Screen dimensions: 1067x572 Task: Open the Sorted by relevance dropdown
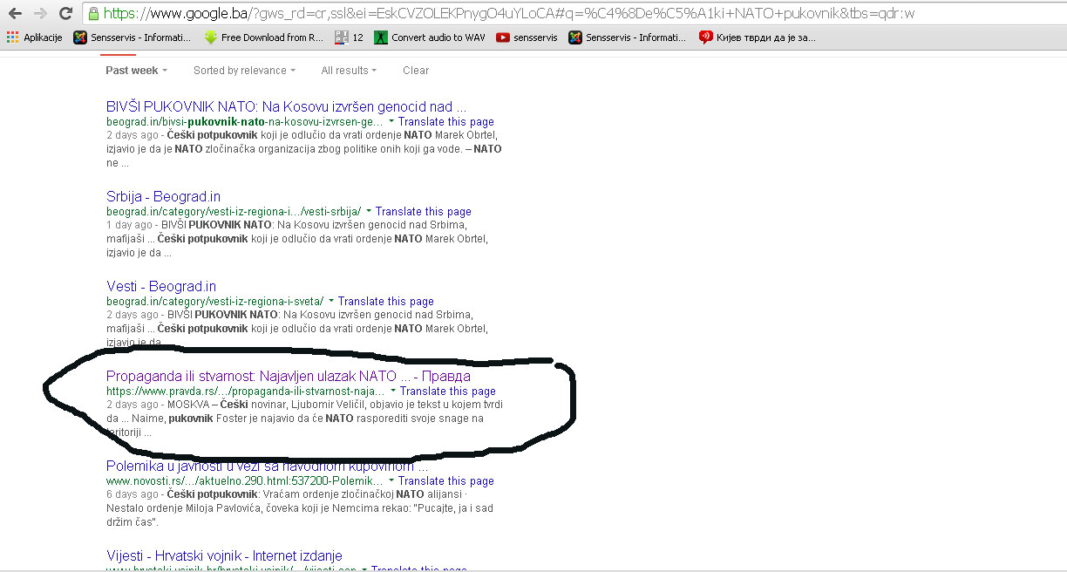point(244,71)
